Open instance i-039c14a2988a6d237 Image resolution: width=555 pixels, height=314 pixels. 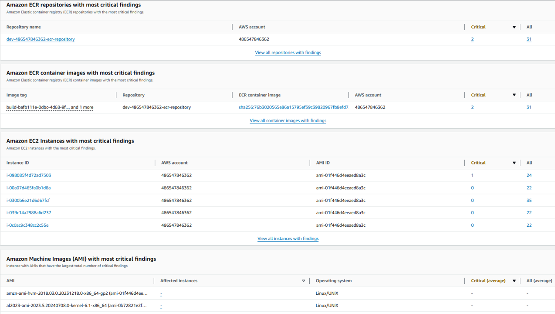click(29, 213)
